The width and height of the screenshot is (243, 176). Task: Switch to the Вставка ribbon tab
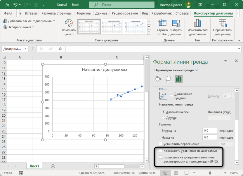[x=31, y=13]
